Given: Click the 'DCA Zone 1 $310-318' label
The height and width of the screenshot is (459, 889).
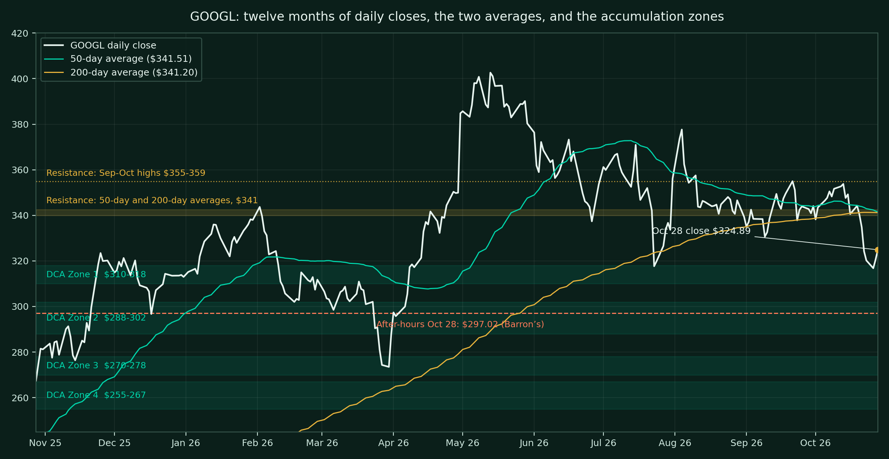Looking at the screenshot, I should 96,274.
